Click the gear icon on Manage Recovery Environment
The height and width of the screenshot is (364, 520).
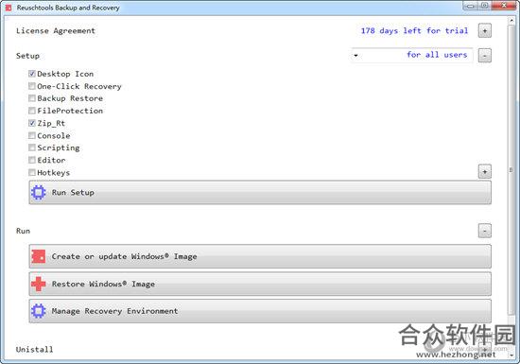click(38, 311)
